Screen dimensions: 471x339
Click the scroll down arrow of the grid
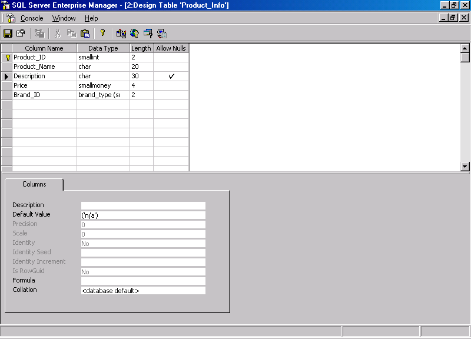(465, 167)
